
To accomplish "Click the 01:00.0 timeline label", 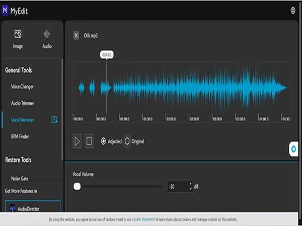I will tap(125, 119).
